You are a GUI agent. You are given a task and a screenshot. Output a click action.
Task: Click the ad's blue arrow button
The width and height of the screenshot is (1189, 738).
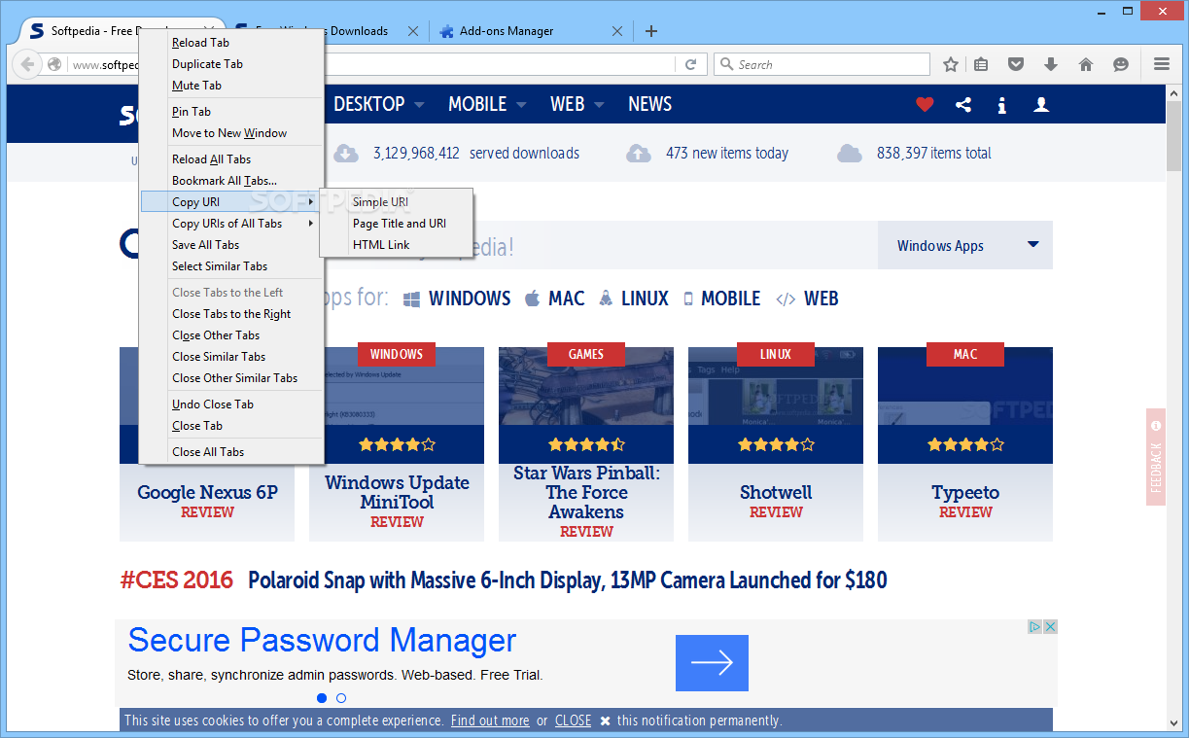pyautogui.click(x=712, y=663)
